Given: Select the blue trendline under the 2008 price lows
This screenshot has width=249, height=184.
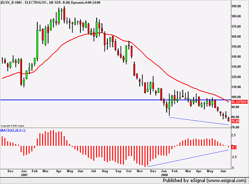Looking at the screenshot, I should click(199, 121).
